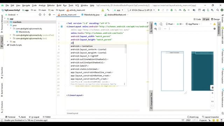
Task: Run the app with the green play icon
Action: 159,10
